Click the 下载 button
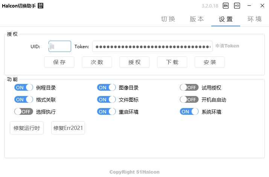269x177 pixels. tap(172, 62)
